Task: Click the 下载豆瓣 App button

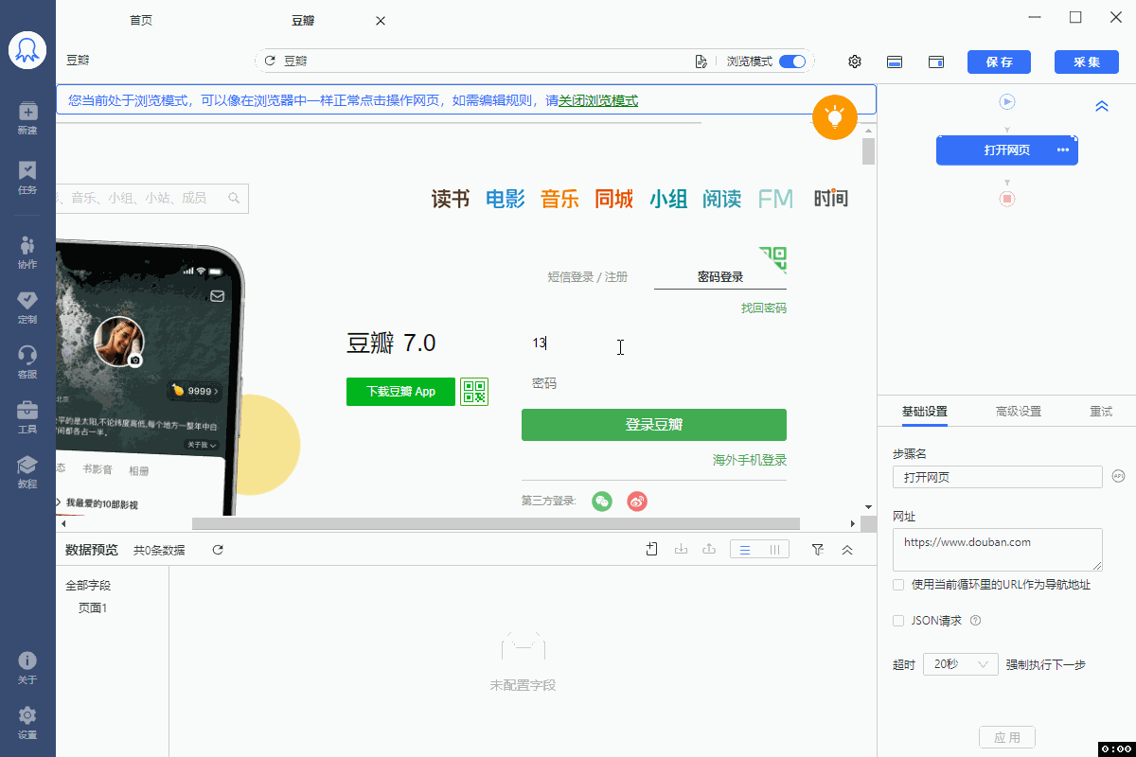Action: point(400,392)
